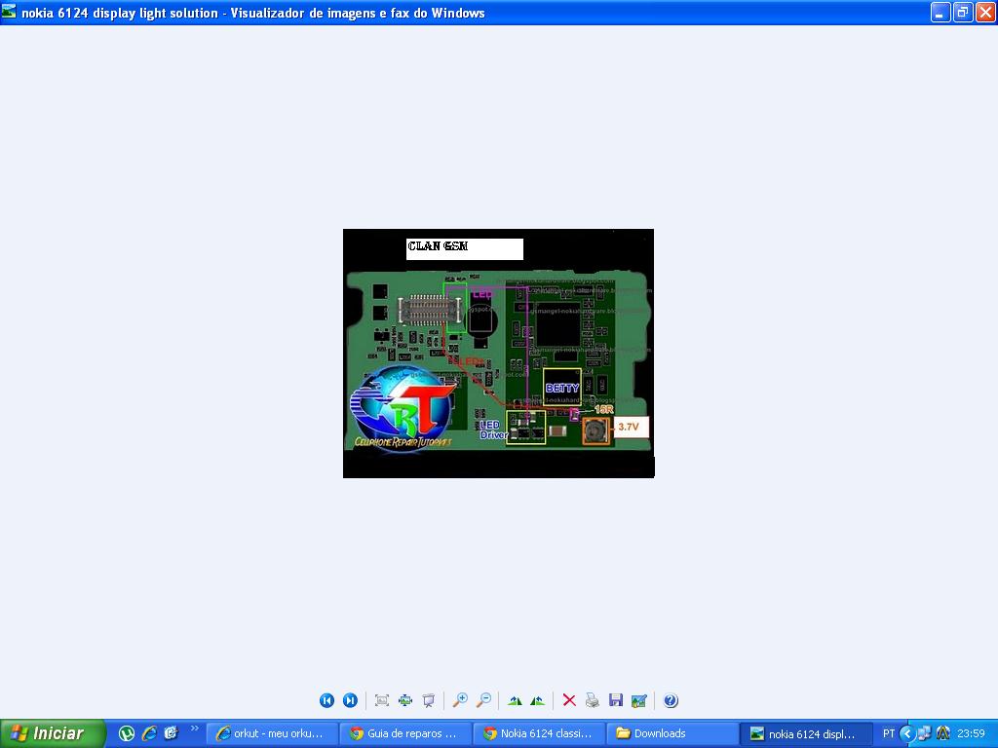Switch to Nokia 6124 classi... Chrome window

pyautogui.click(x=539, y=734)
